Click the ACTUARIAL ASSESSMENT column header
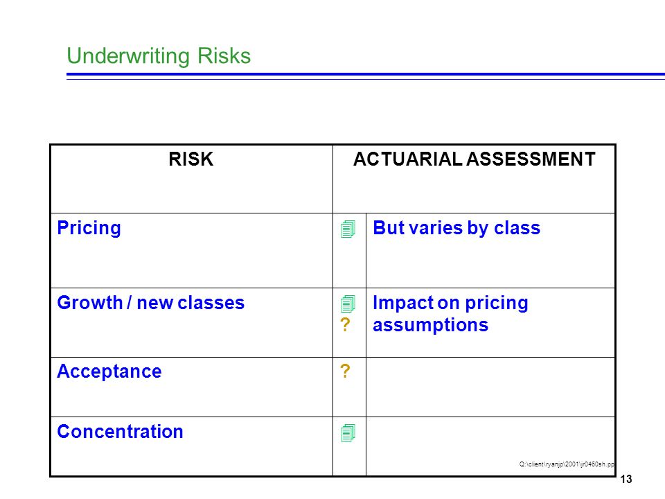 point(474,159)
